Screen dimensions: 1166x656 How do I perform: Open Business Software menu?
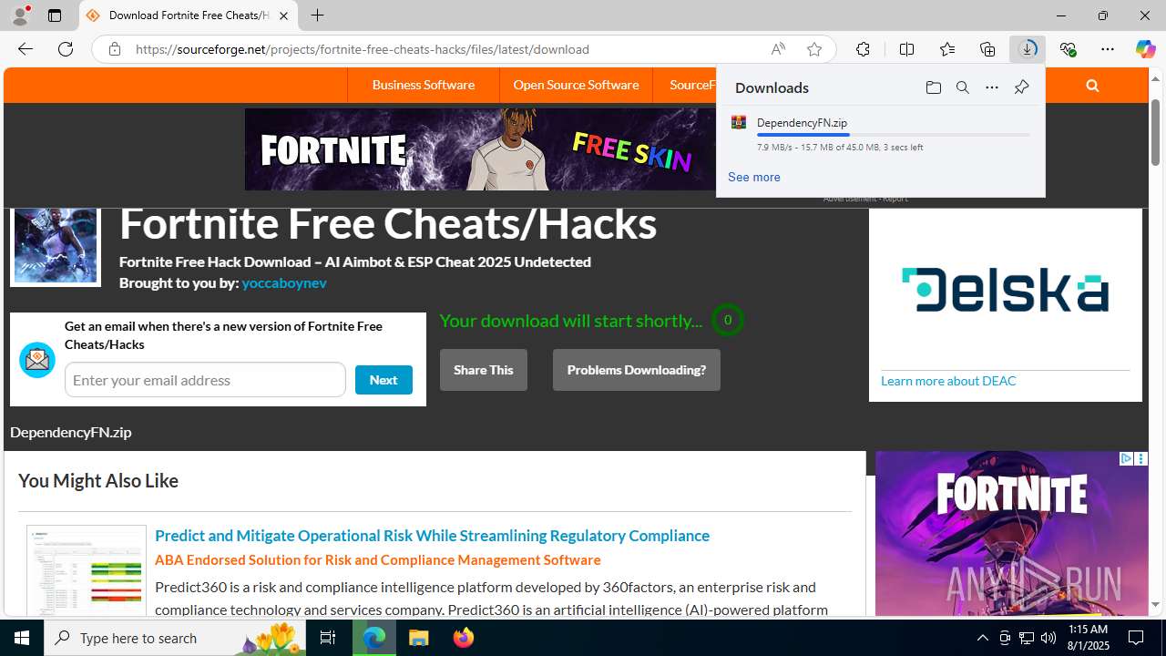tap(424, 85)
